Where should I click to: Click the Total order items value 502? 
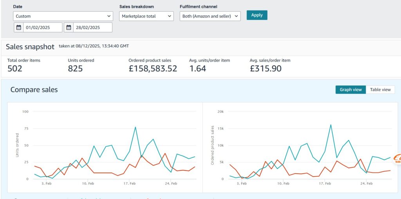click(x=15, y=69)
